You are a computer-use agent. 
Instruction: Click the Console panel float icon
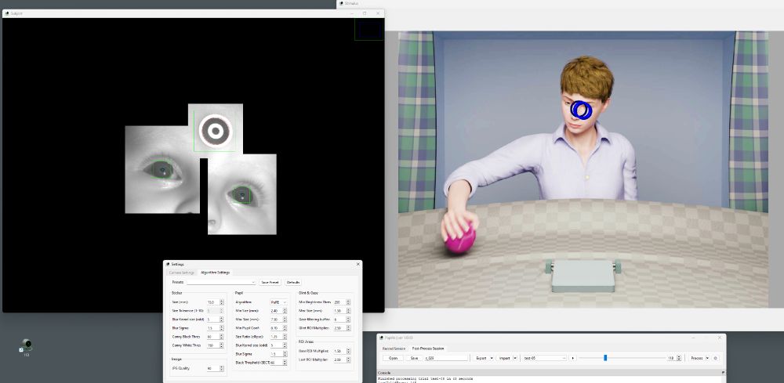pos(723,373)
